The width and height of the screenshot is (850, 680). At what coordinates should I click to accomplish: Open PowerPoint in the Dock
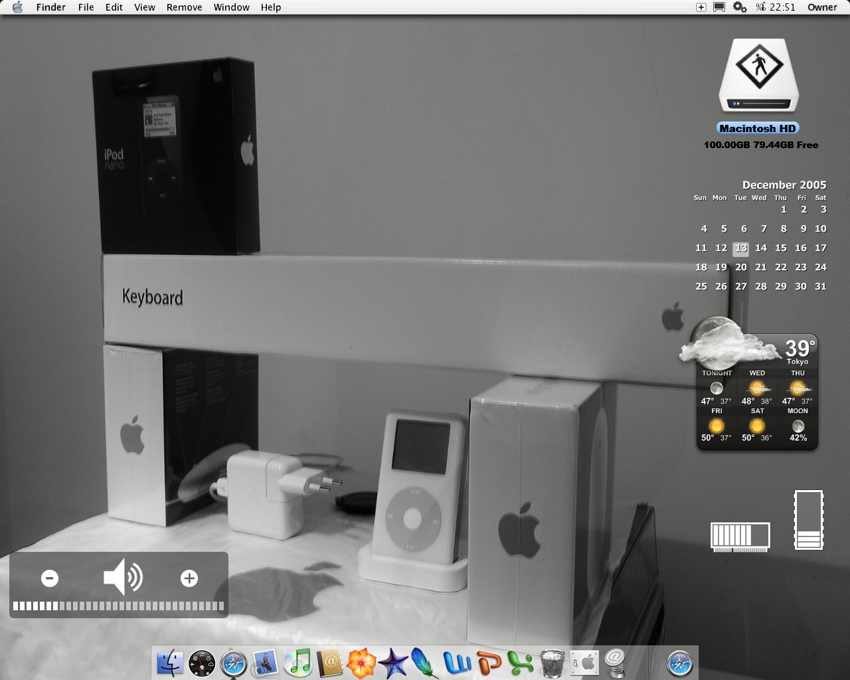[489, 663]
